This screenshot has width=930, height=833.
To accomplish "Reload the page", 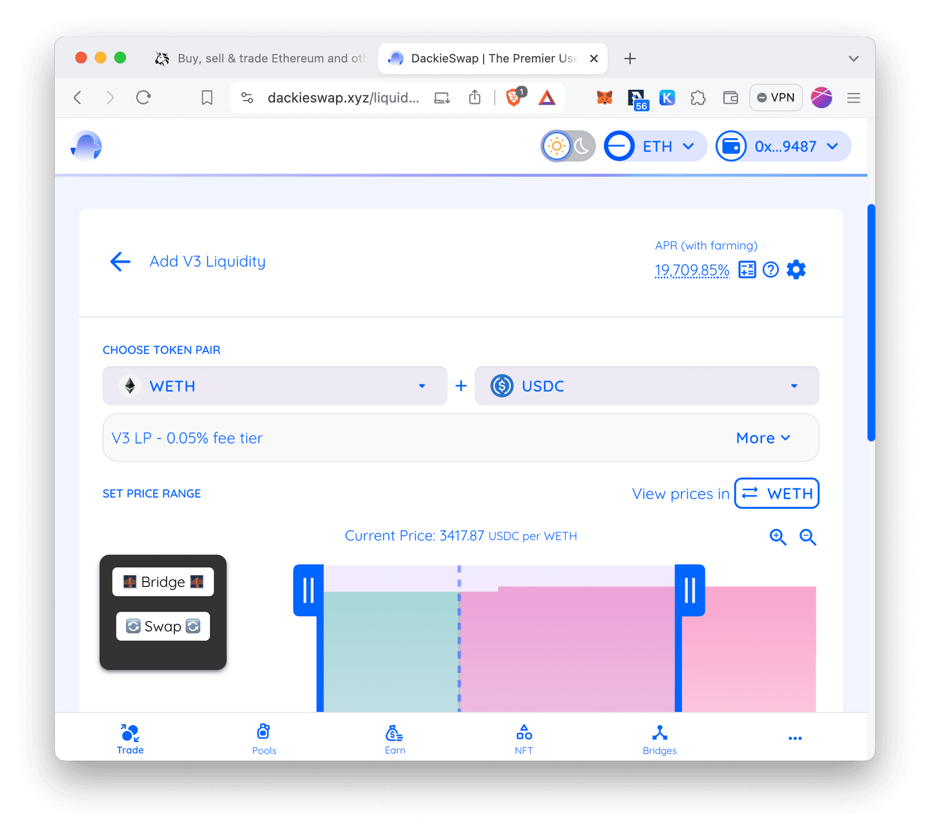I will (x=143, y=98).
